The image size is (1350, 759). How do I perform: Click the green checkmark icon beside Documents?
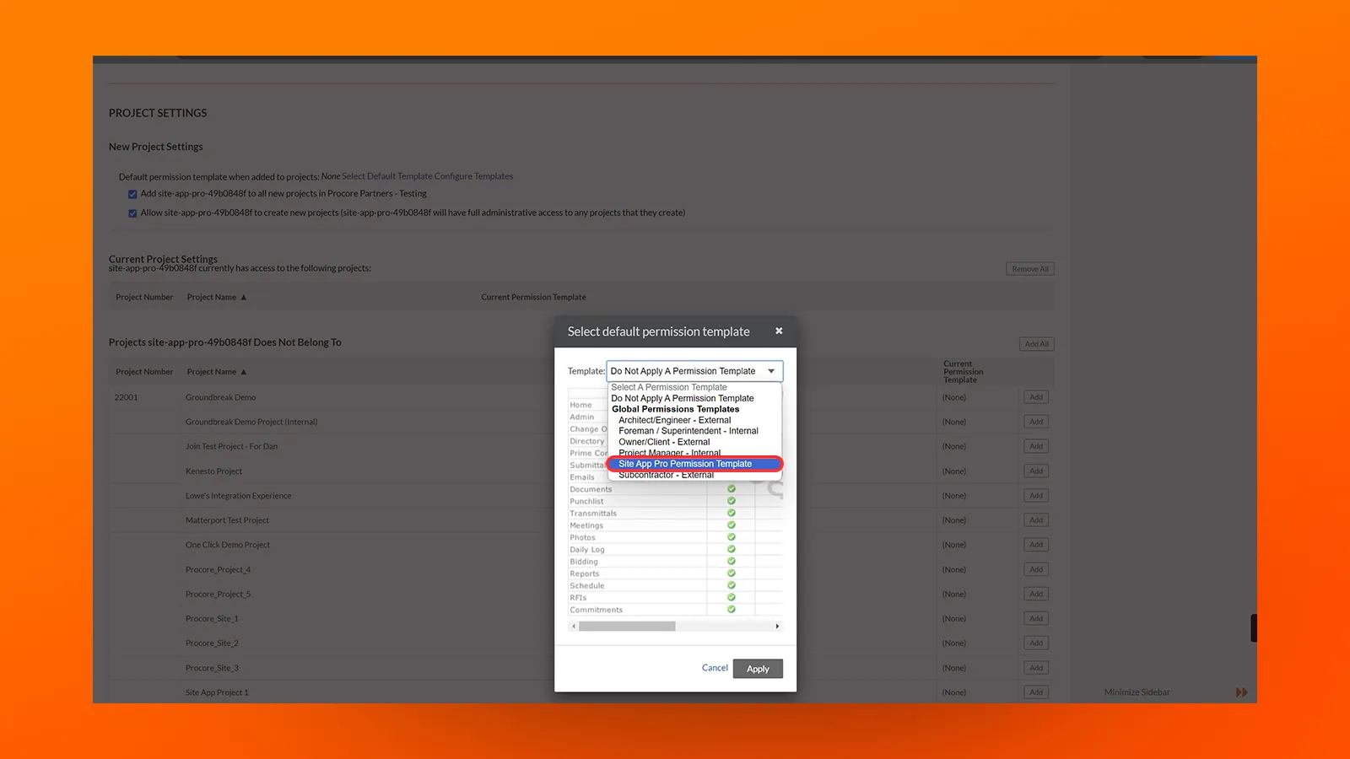coord(731,488)
